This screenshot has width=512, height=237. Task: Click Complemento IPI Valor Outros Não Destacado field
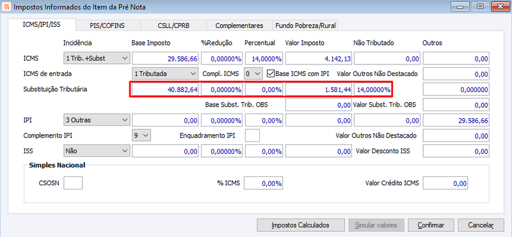click(456, 135)
